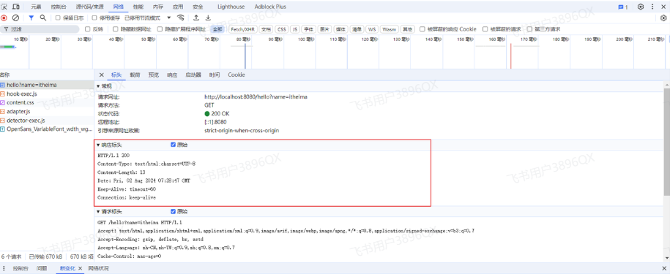
Task: Click the inspect element picker icon
Action: 4,7
